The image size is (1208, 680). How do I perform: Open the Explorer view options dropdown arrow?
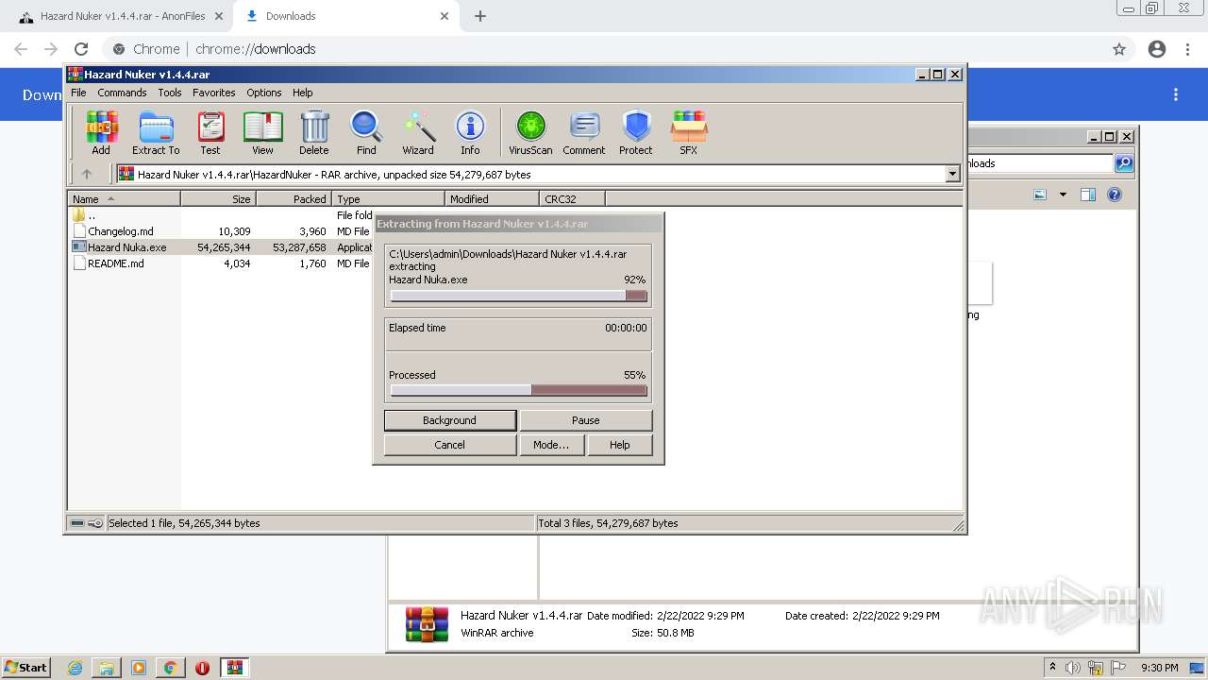pyautogui.click(x=1063, y=195)
